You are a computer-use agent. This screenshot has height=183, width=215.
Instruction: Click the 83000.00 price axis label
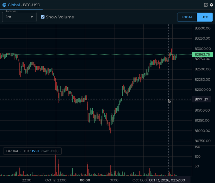pyautogui.click(x=203, y=49)
